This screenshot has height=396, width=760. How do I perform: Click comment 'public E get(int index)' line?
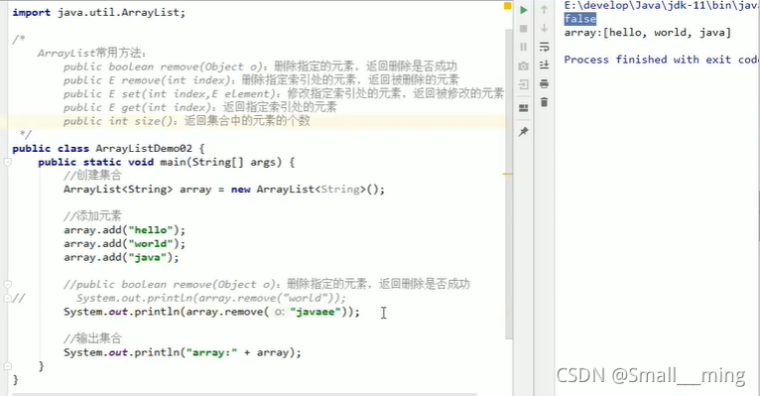pos(199,107)
